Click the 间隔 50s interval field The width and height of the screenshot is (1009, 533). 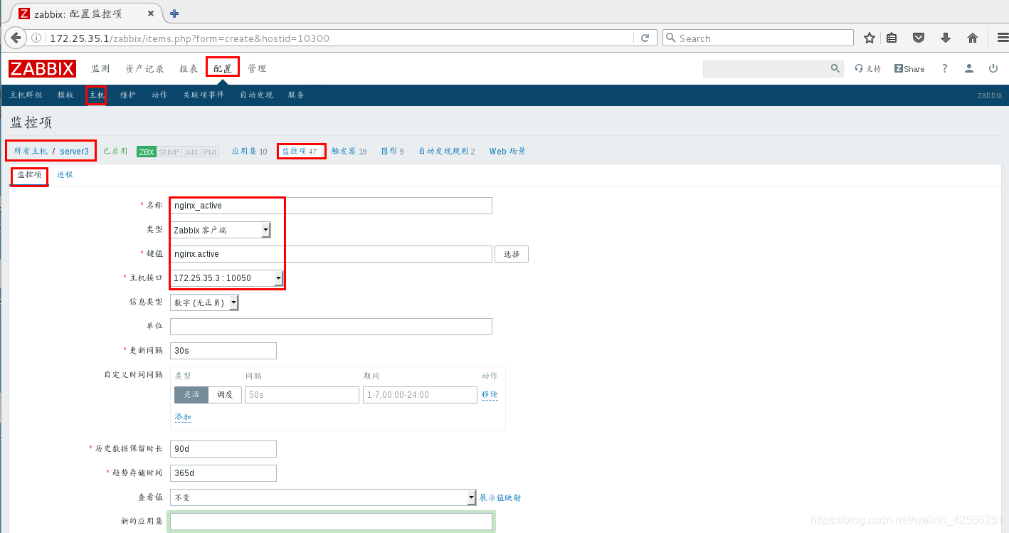(302, 395)
